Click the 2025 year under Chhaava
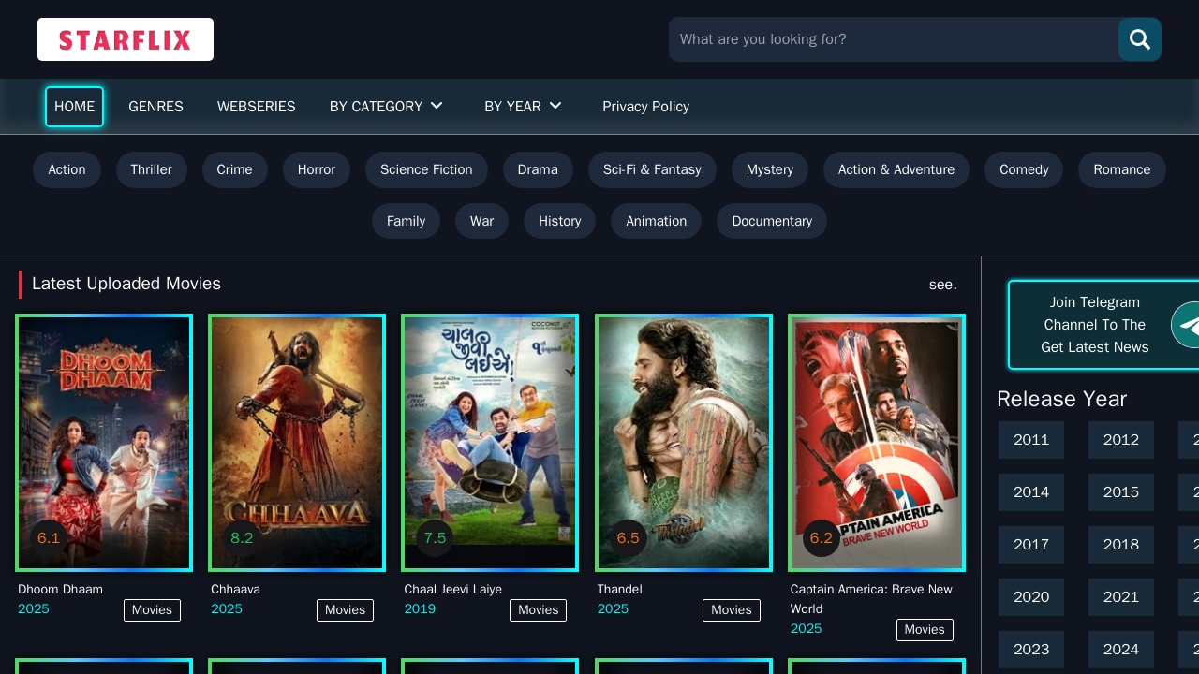Screen dimensions: 1199x674 click(x=227, y=609)
